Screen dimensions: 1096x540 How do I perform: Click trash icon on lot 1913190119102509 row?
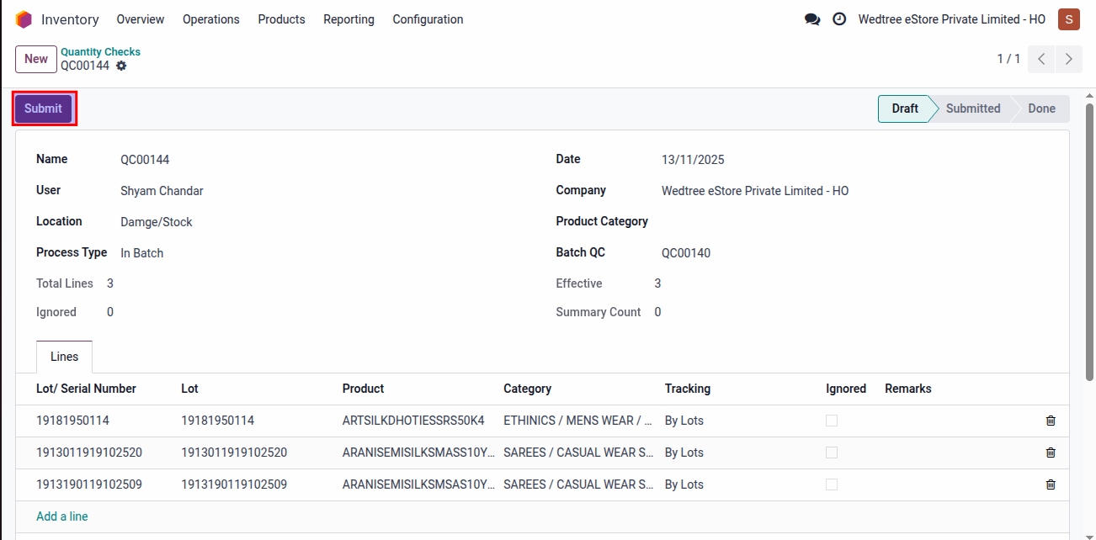(1050, 484)
